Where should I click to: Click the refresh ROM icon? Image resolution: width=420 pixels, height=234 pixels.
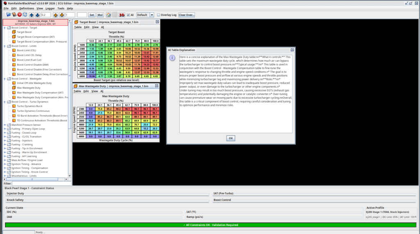25,15
